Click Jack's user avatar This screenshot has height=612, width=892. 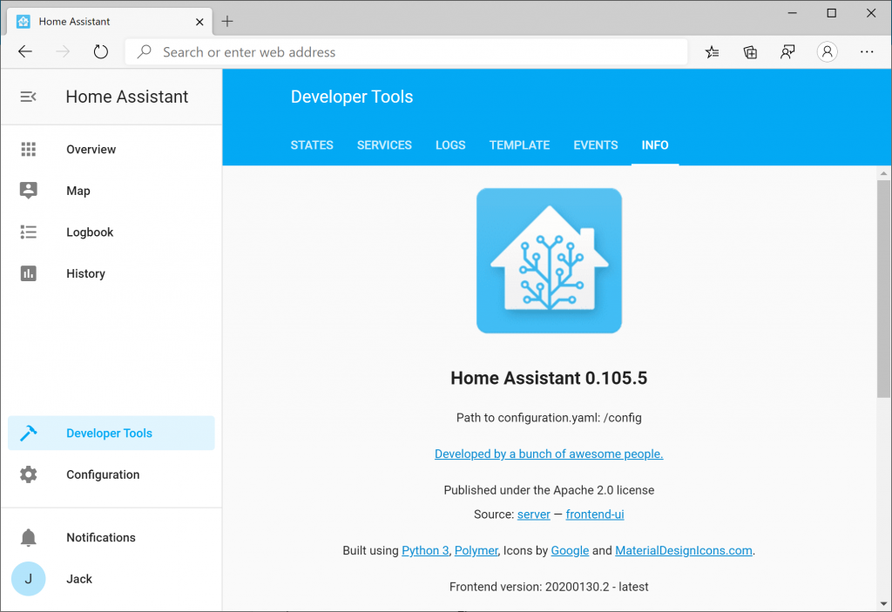[x=29, y=579]
